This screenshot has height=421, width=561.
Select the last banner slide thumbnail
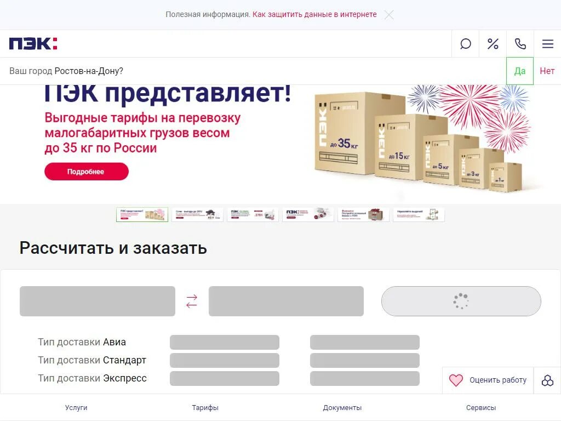point(419,214)
